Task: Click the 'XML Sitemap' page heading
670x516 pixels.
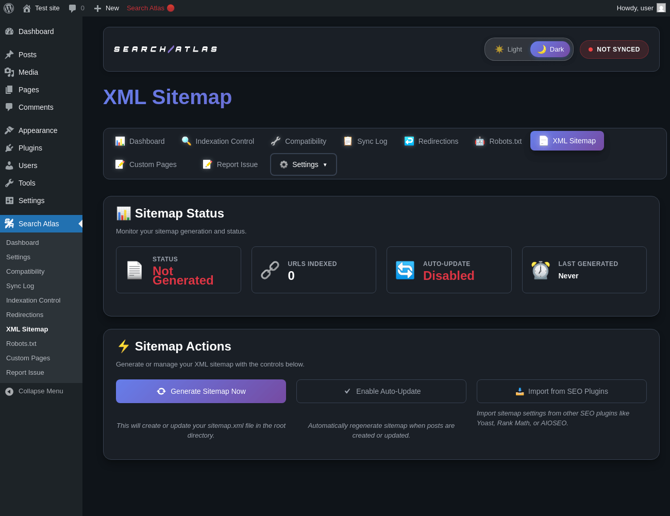Action: [167, 97]
